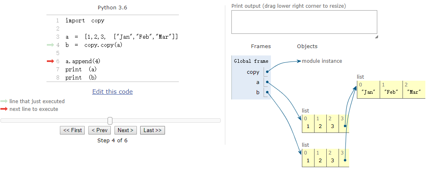This screenshot has width=429, height=170.
Task: Open the Edit this code link
Action: coord(112,92)
